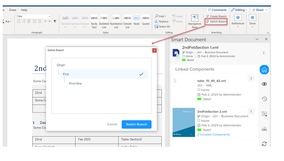Open options menu for 2ndFebSection 2.xml

[x=251, y=111]
